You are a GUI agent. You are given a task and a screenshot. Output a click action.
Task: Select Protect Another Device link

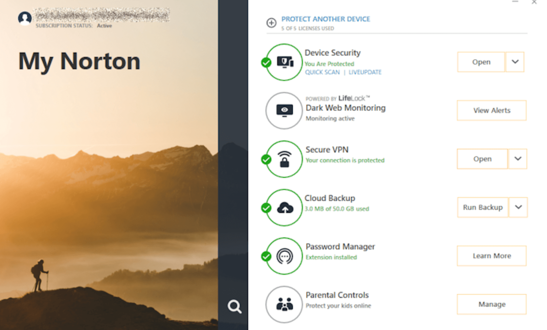[x=325, y=19]
